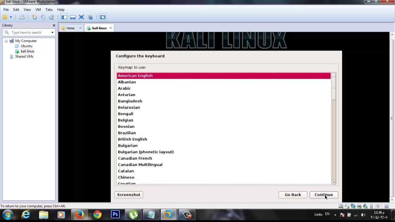Image resolution: width=395 pixels, height=222 pixels.
Task: Open library search filter dropdown
Action: (52, 32)
